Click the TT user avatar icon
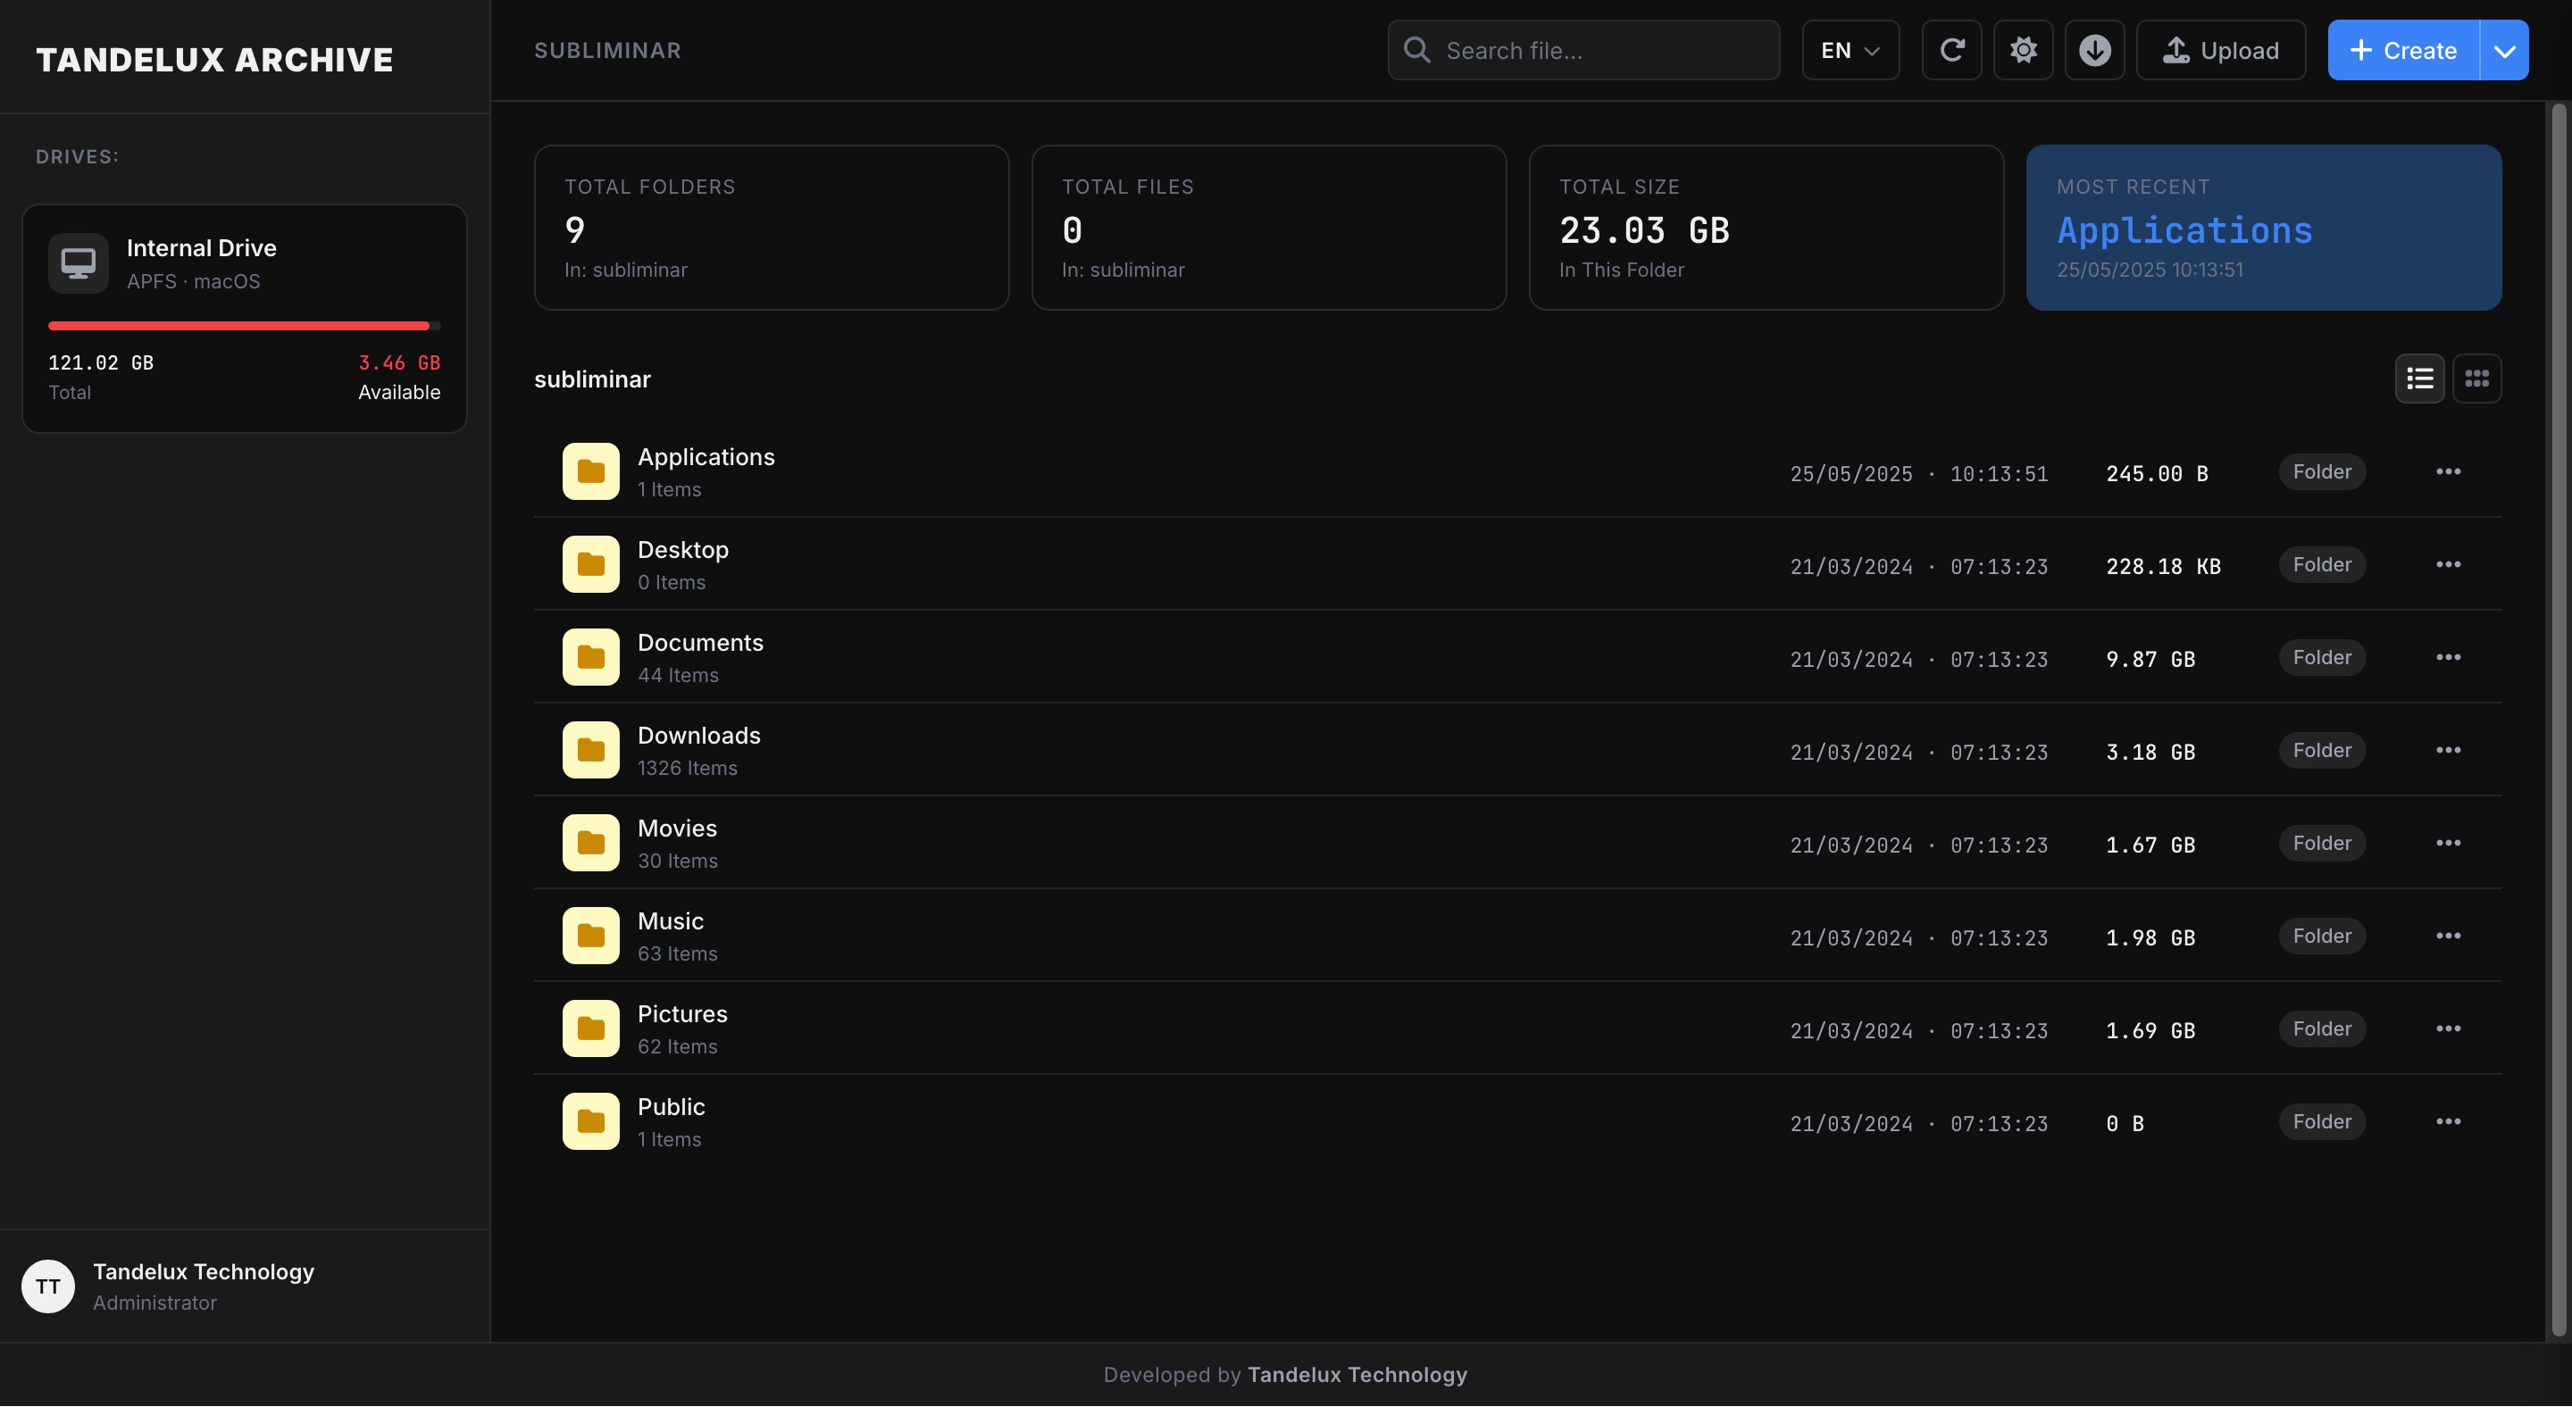Image resolution: width=2572 pixels, height=1407 pixels. [48, 1287]
